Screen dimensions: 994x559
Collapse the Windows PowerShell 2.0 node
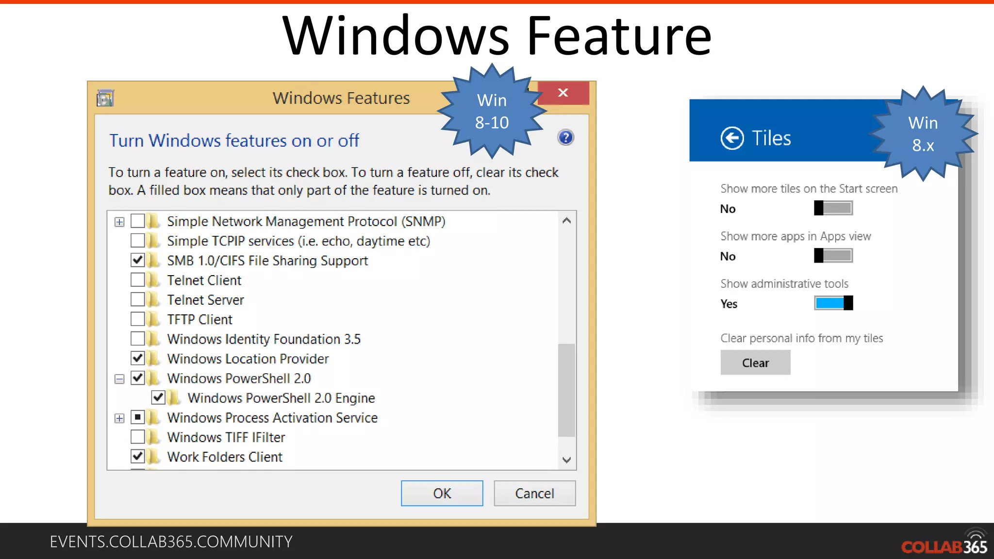click(x=119, y=379)
